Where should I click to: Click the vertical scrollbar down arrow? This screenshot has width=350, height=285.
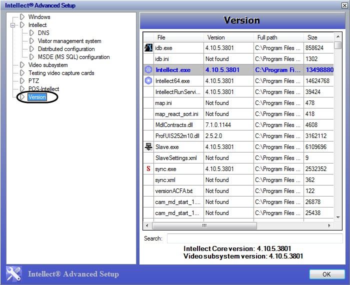pos(338,217)
